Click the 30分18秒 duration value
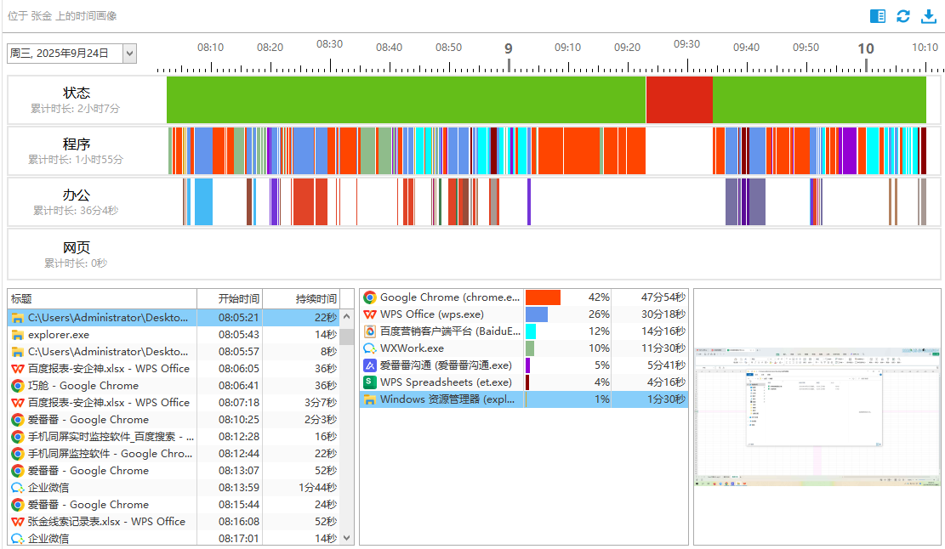 tap(663, 314)
